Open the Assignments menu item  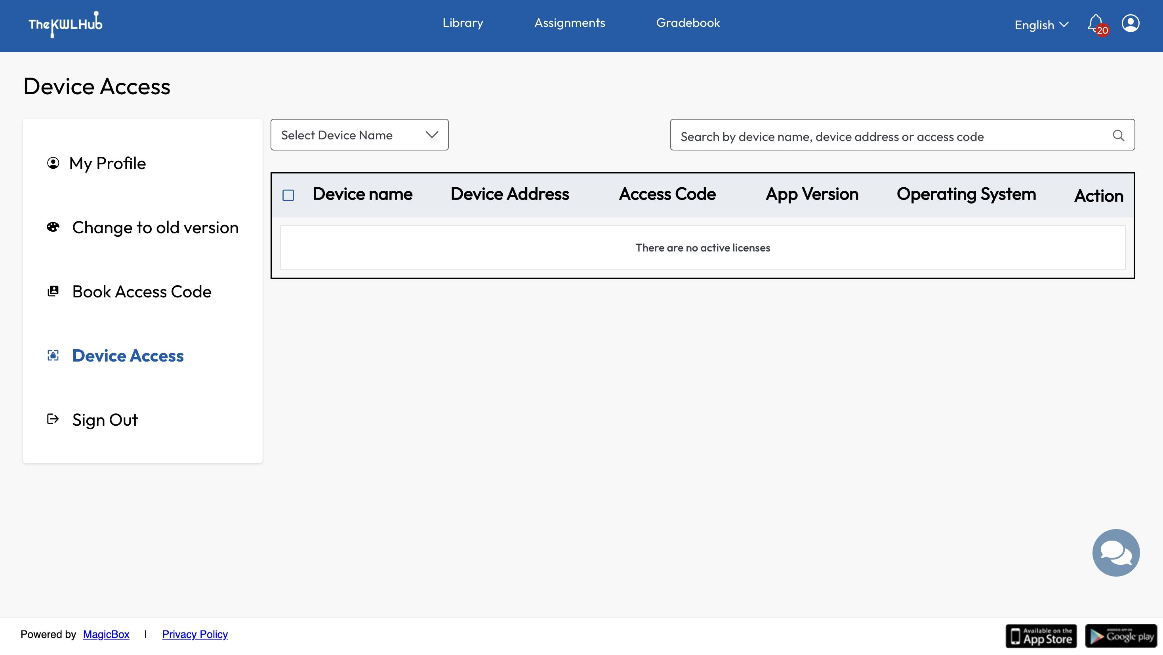[570, 23]
